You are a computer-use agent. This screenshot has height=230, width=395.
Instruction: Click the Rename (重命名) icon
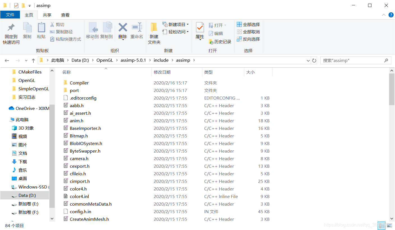coord(137,27)
